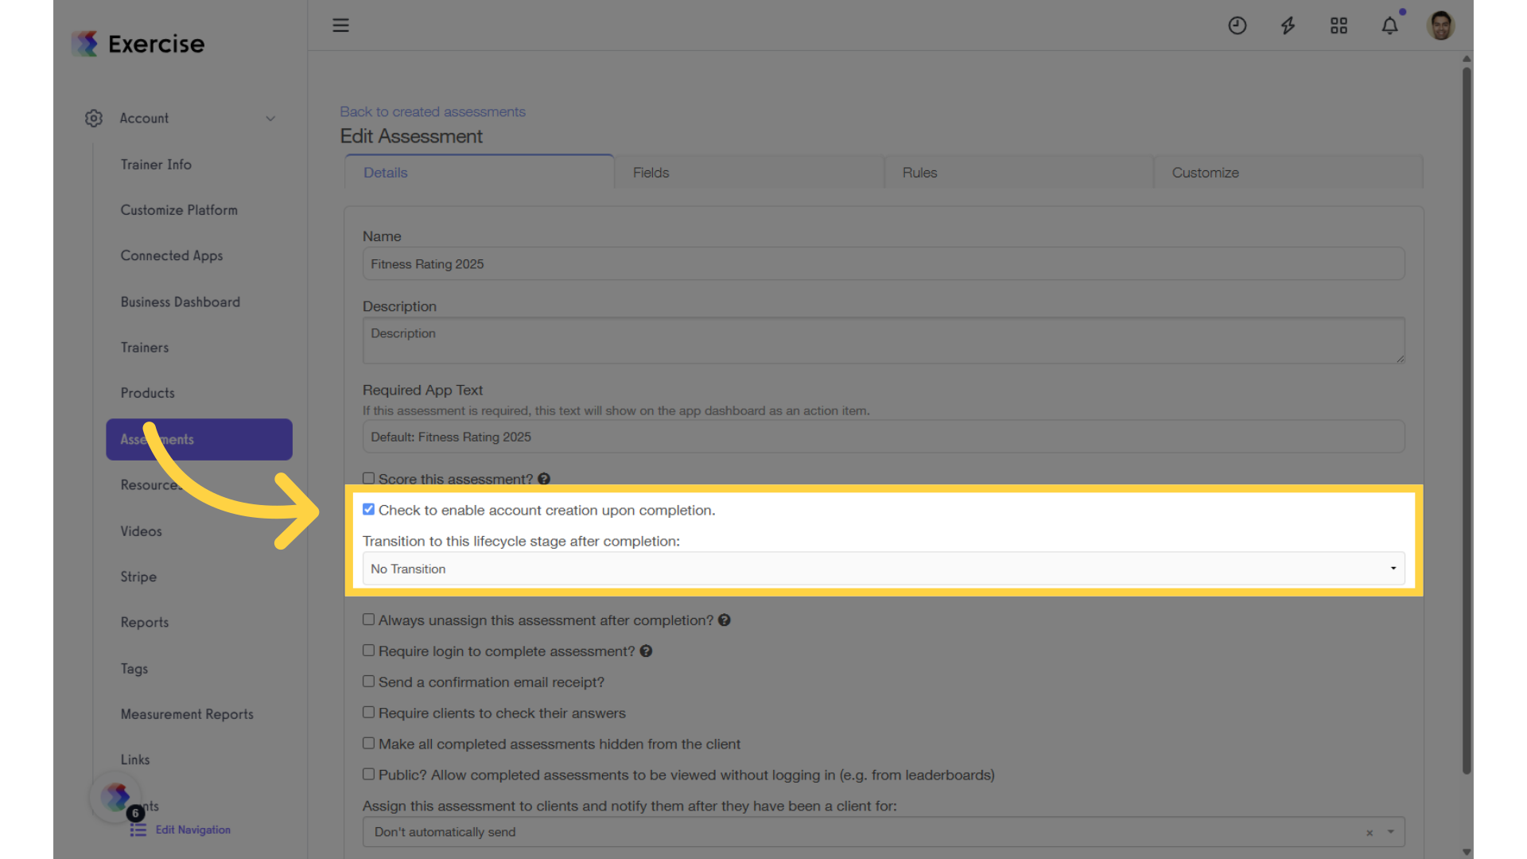Open help for Always unassign option

tap(725, 620)
